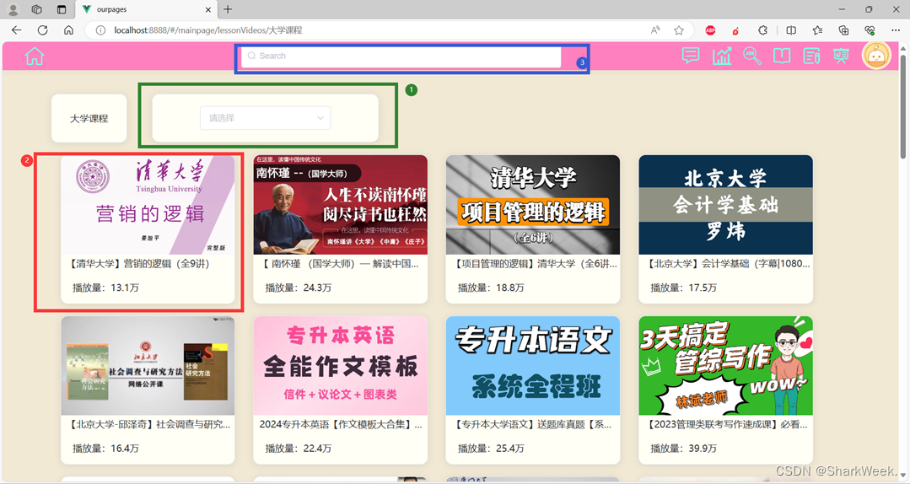Add this page to favorites with the star icon

click(679, 30)
